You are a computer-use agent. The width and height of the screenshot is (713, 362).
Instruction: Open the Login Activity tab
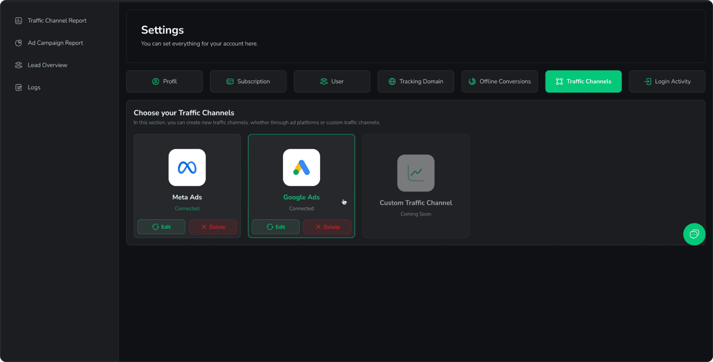(x=667, y=81)
